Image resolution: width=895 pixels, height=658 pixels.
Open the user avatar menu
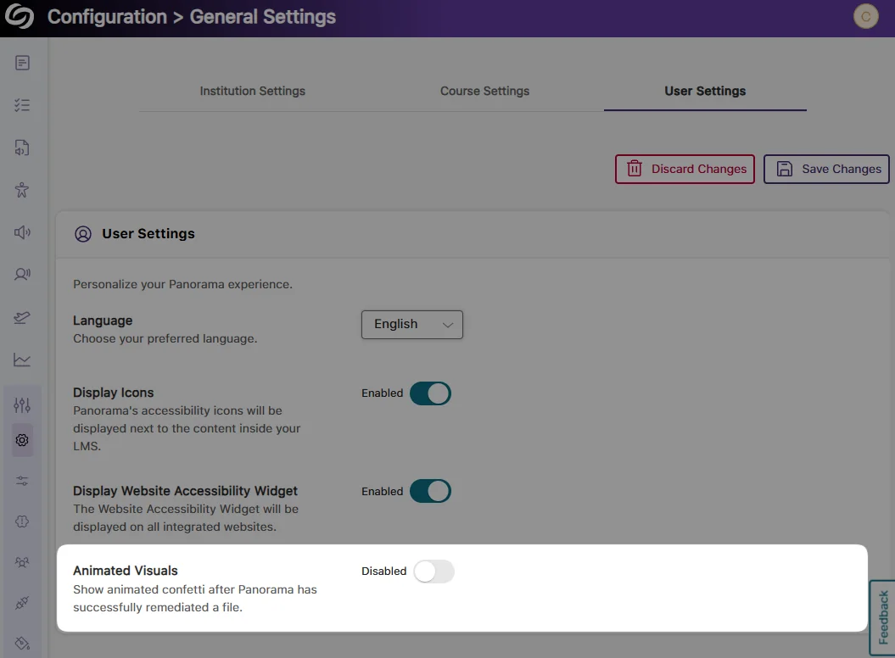pyautogui.click(x=865, y=17)
